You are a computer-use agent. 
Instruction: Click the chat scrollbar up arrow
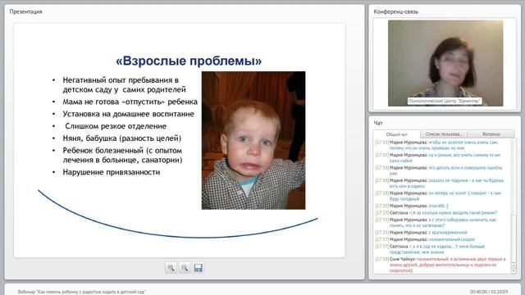pos(514,265)
